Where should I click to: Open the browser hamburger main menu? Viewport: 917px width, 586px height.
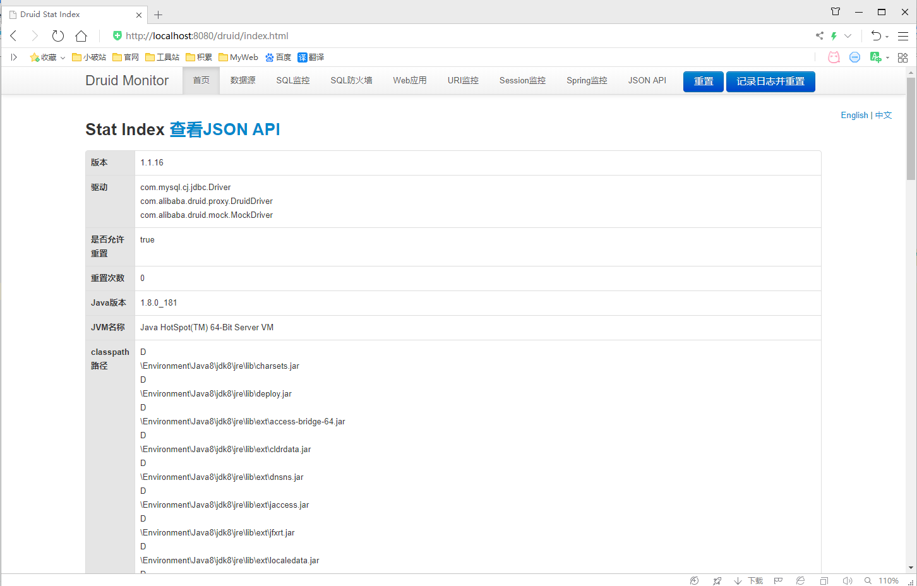(x=903, y=36)
